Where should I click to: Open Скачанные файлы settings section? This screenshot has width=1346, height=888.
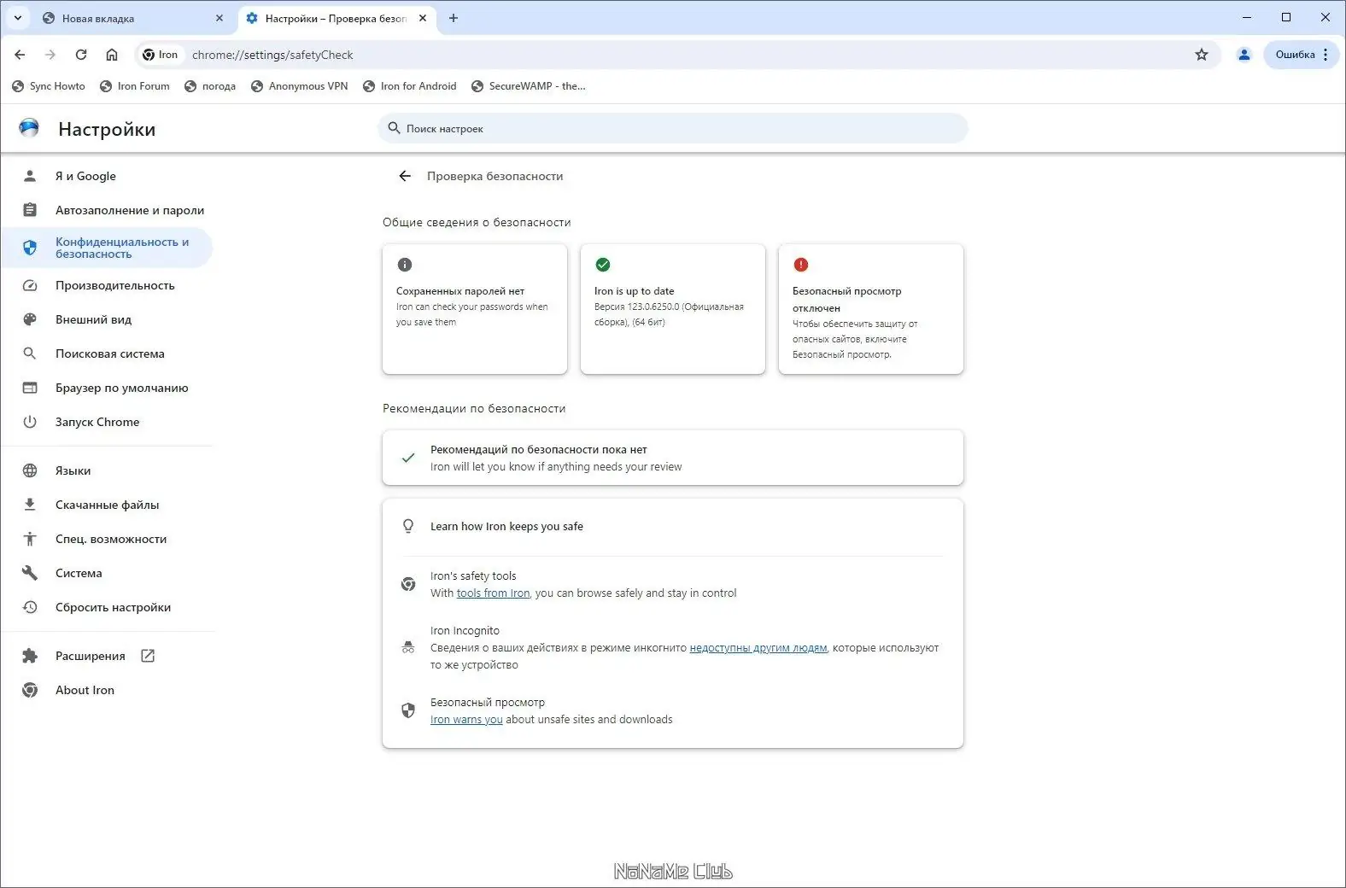click(x=107, y=505)
